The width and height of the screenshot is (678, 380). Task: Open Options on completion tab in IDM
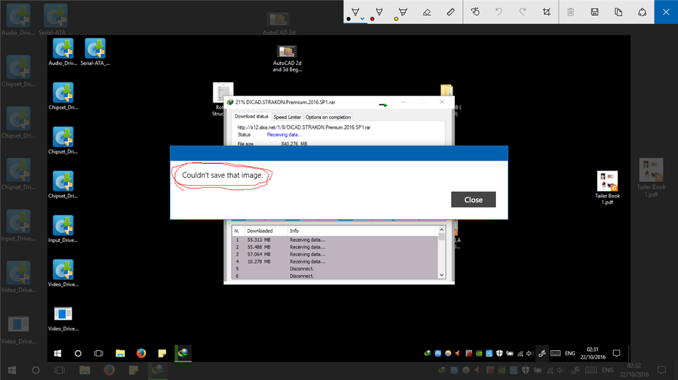pos(328,117)
